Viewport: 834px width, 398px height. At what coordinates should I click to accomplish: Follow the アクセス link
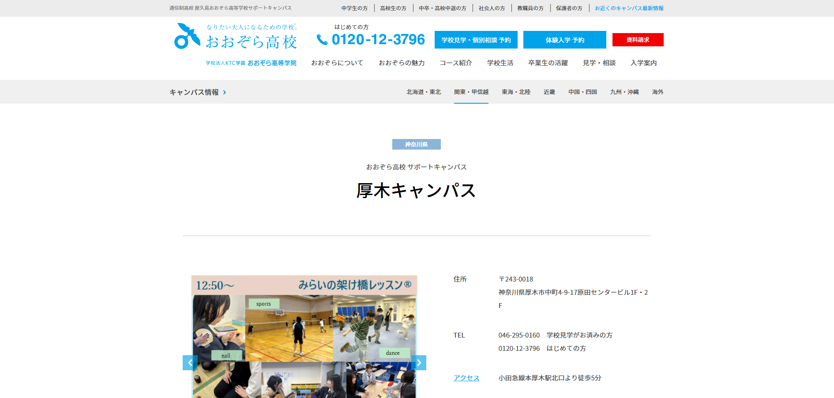466,378
